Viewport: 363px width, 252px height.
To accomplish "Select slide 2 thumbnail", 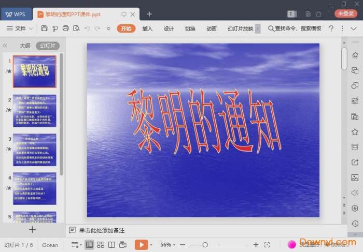I will 35,111.
